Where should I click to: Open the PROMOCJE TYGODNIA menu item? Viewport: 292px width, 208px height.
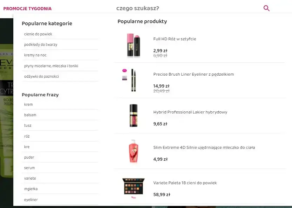(x=27, y=8)
